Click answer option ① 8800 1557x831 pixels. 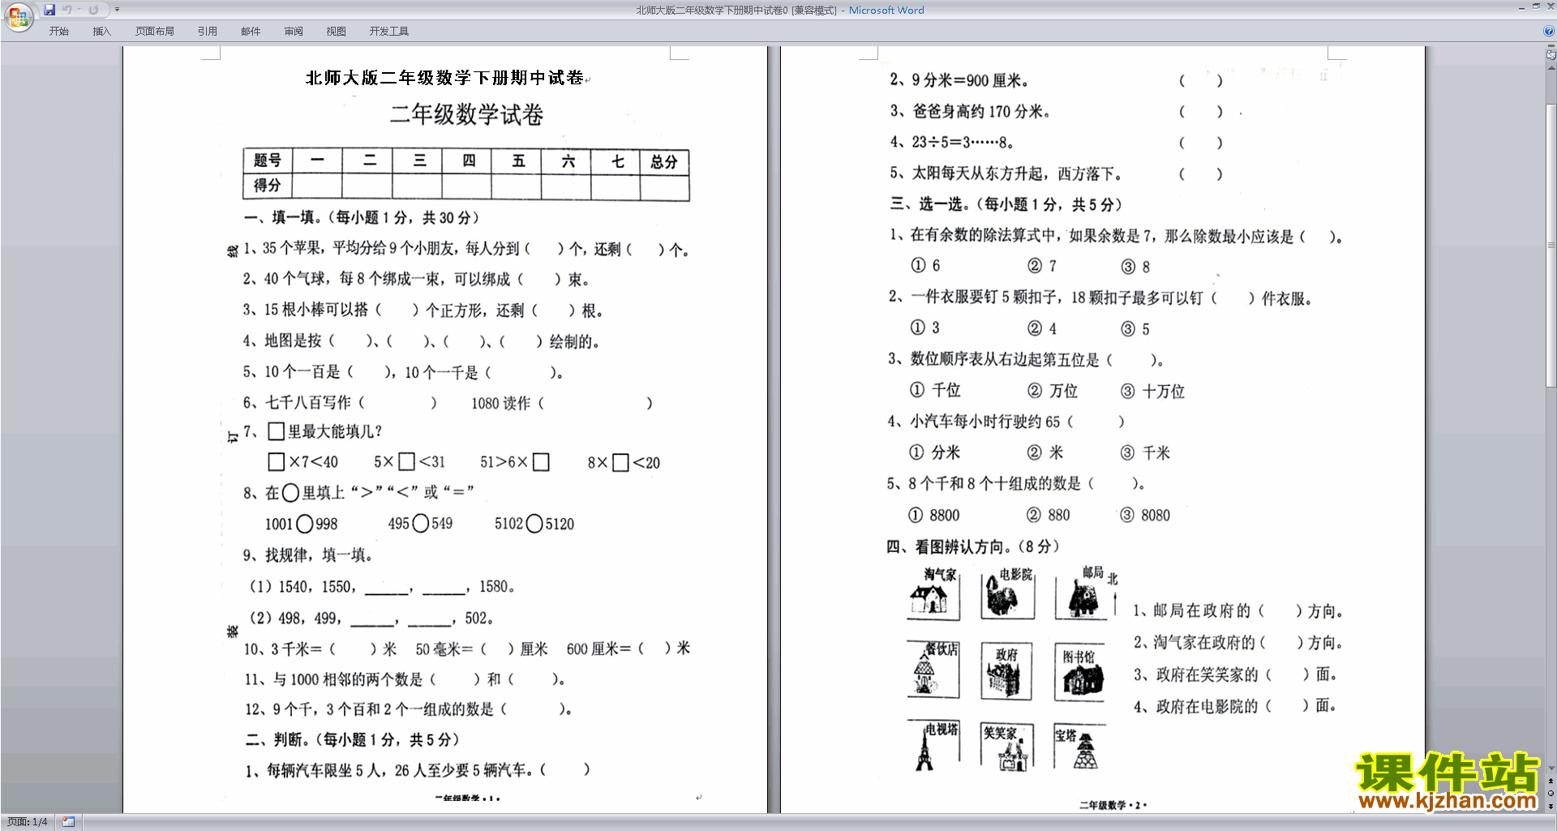click(933, 516)
